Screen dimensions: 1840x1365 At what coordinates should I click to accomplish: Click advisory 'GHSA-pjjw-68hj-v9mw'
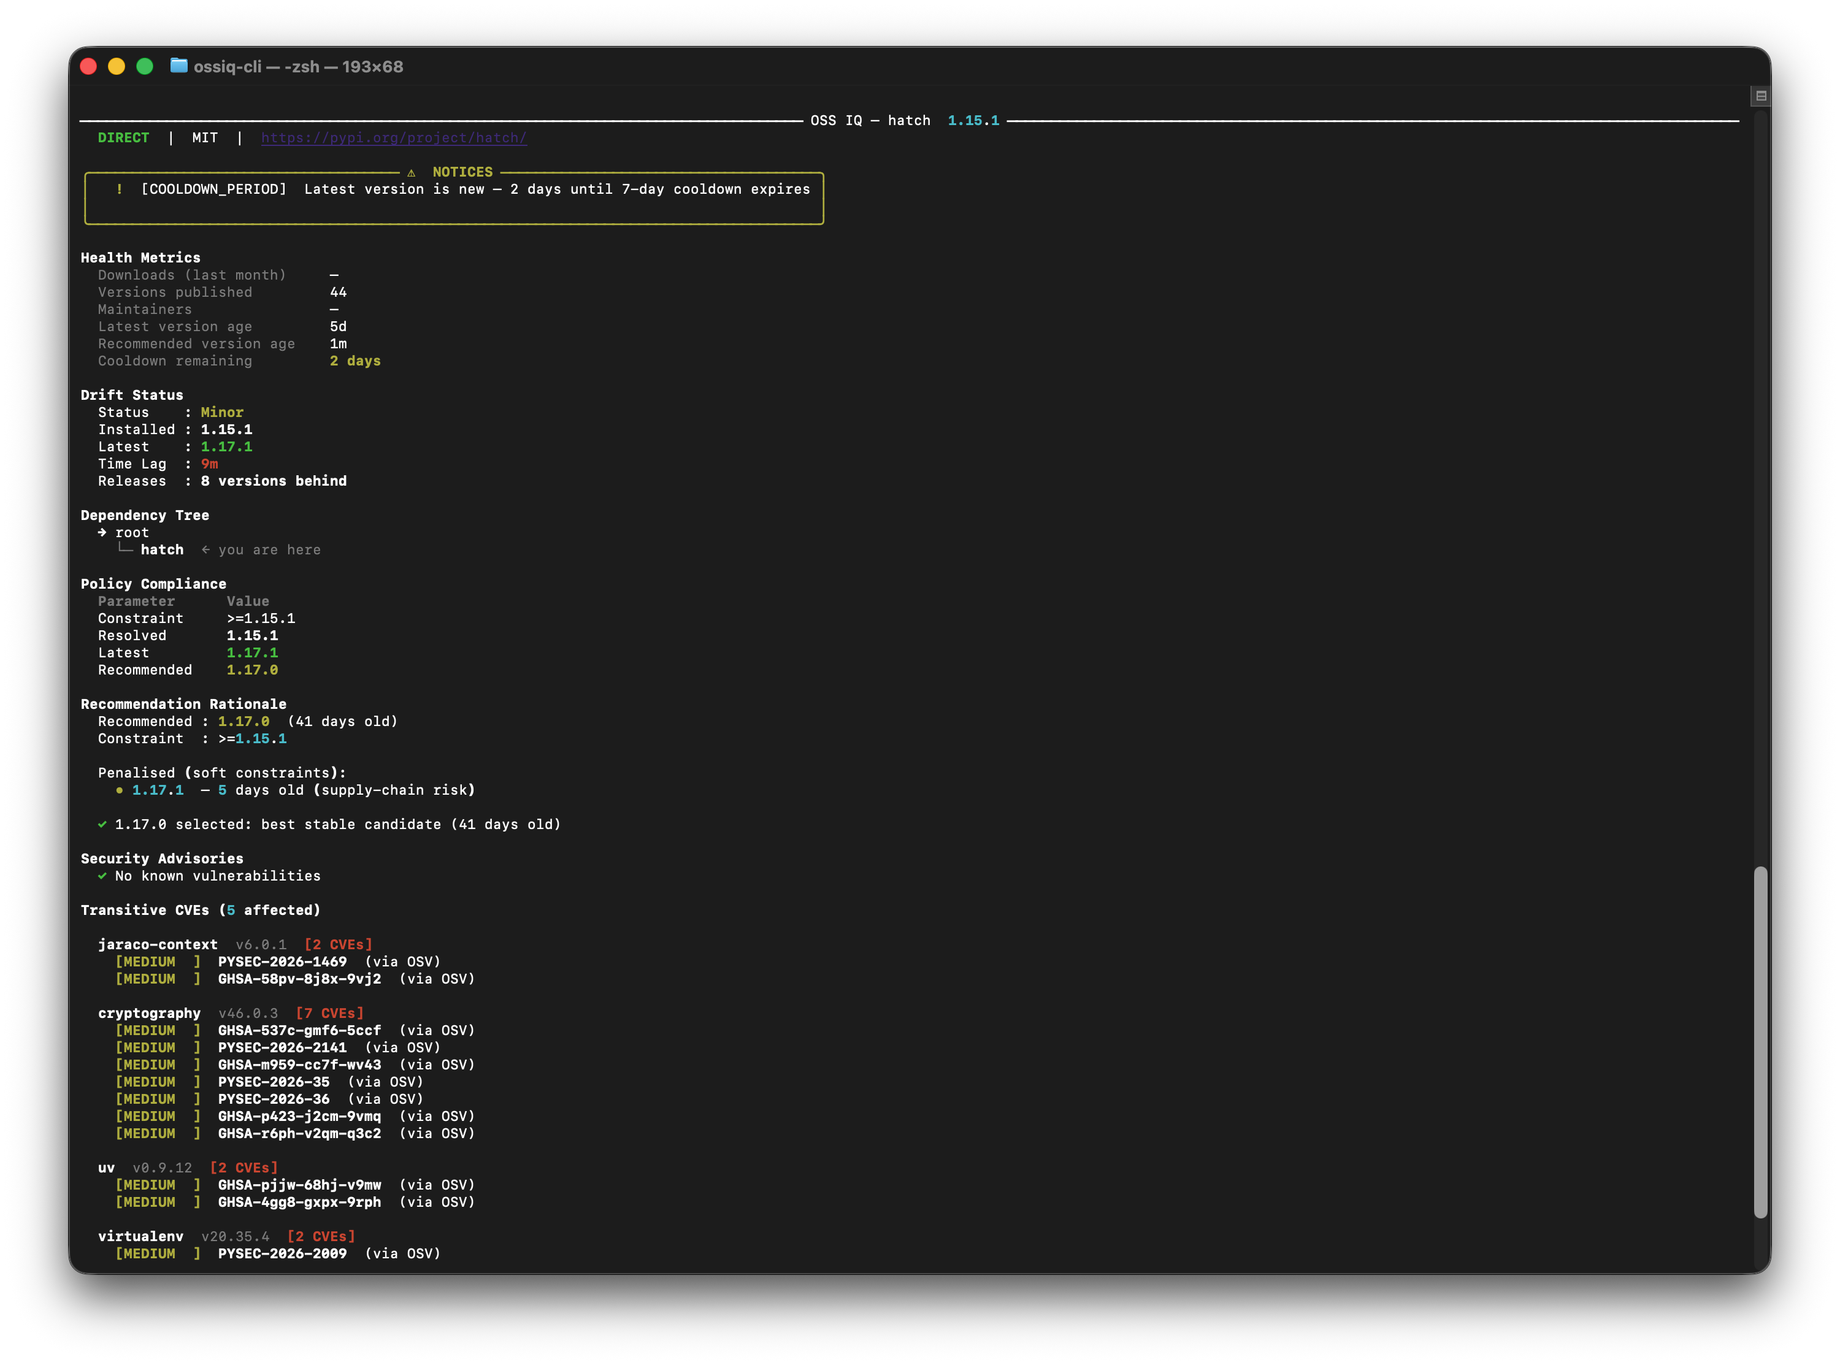click(300, 1186)
